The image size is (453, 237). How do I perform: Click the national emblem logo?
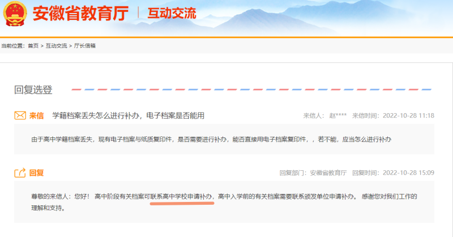(15, 14)
